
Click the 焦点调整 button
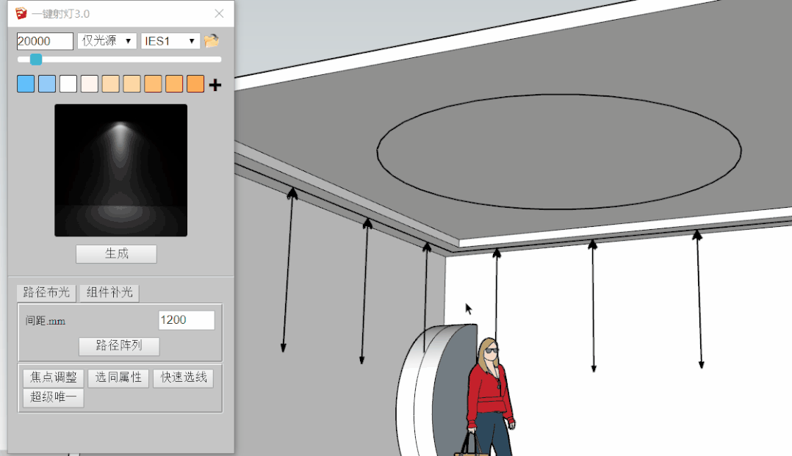[53, 378]
